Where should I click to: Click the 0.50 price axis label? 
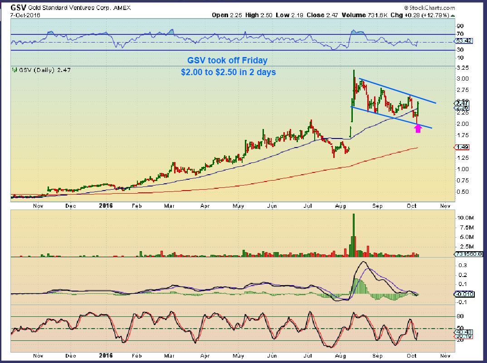(x=463, y=192)
